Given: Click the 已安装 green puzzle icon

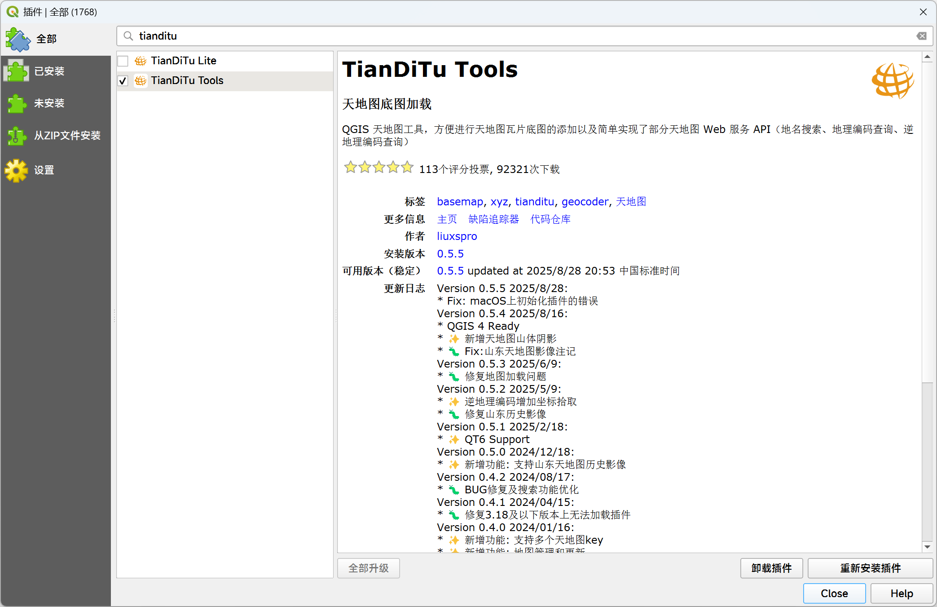Looking at the screenshot, I should pyautogui.click(x=17, y=71).
